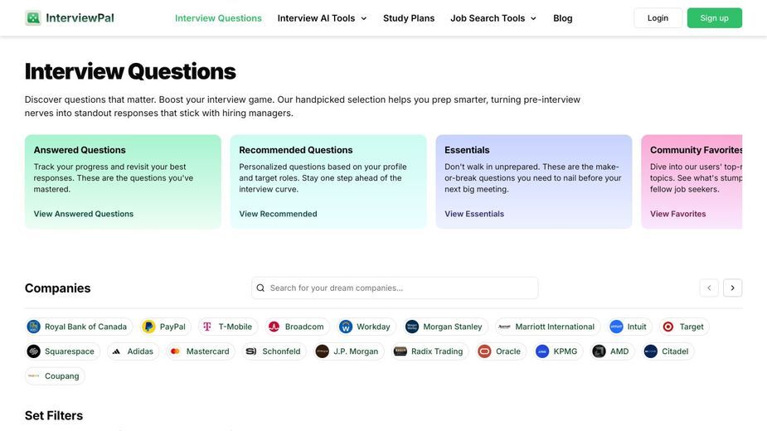This screenshot has height=431, width=767.
Task: Click the AMD logo icon
Action: click(599, 351)
